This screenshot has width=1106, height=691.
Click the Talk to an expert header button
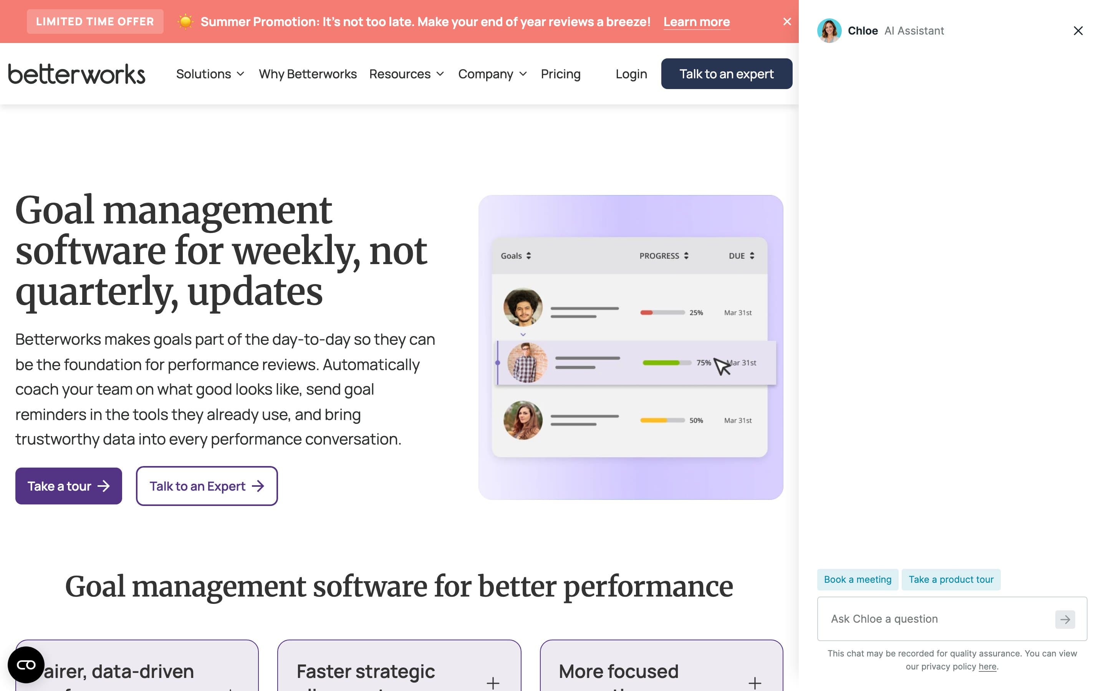pyautogui.click(x=726, y=74)
